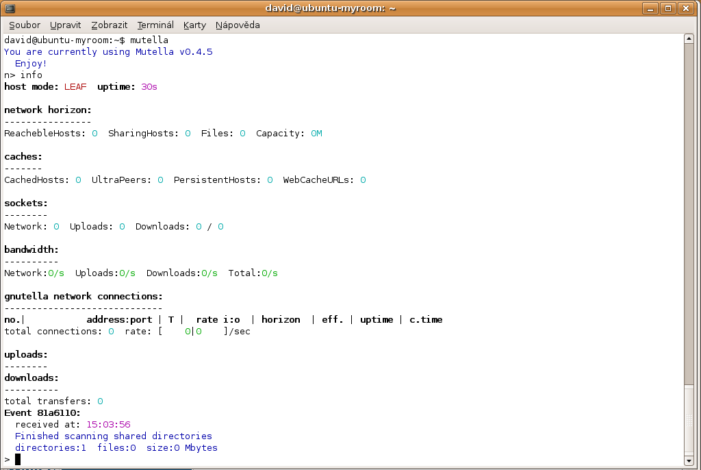The height and width of the screenshot is (470, 701).
Task: Close the terminal window
Action: coord(686,8)
